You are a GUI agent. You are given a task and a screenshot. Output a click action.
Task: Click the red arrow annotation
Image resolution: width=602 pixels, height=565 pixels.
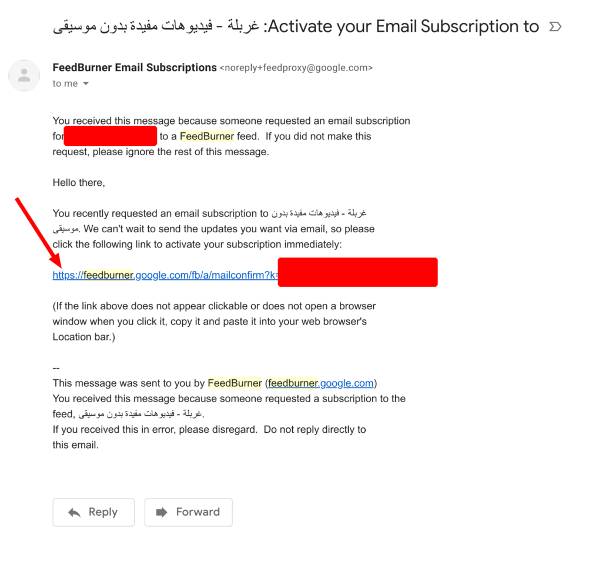click(x=37, y=231)
